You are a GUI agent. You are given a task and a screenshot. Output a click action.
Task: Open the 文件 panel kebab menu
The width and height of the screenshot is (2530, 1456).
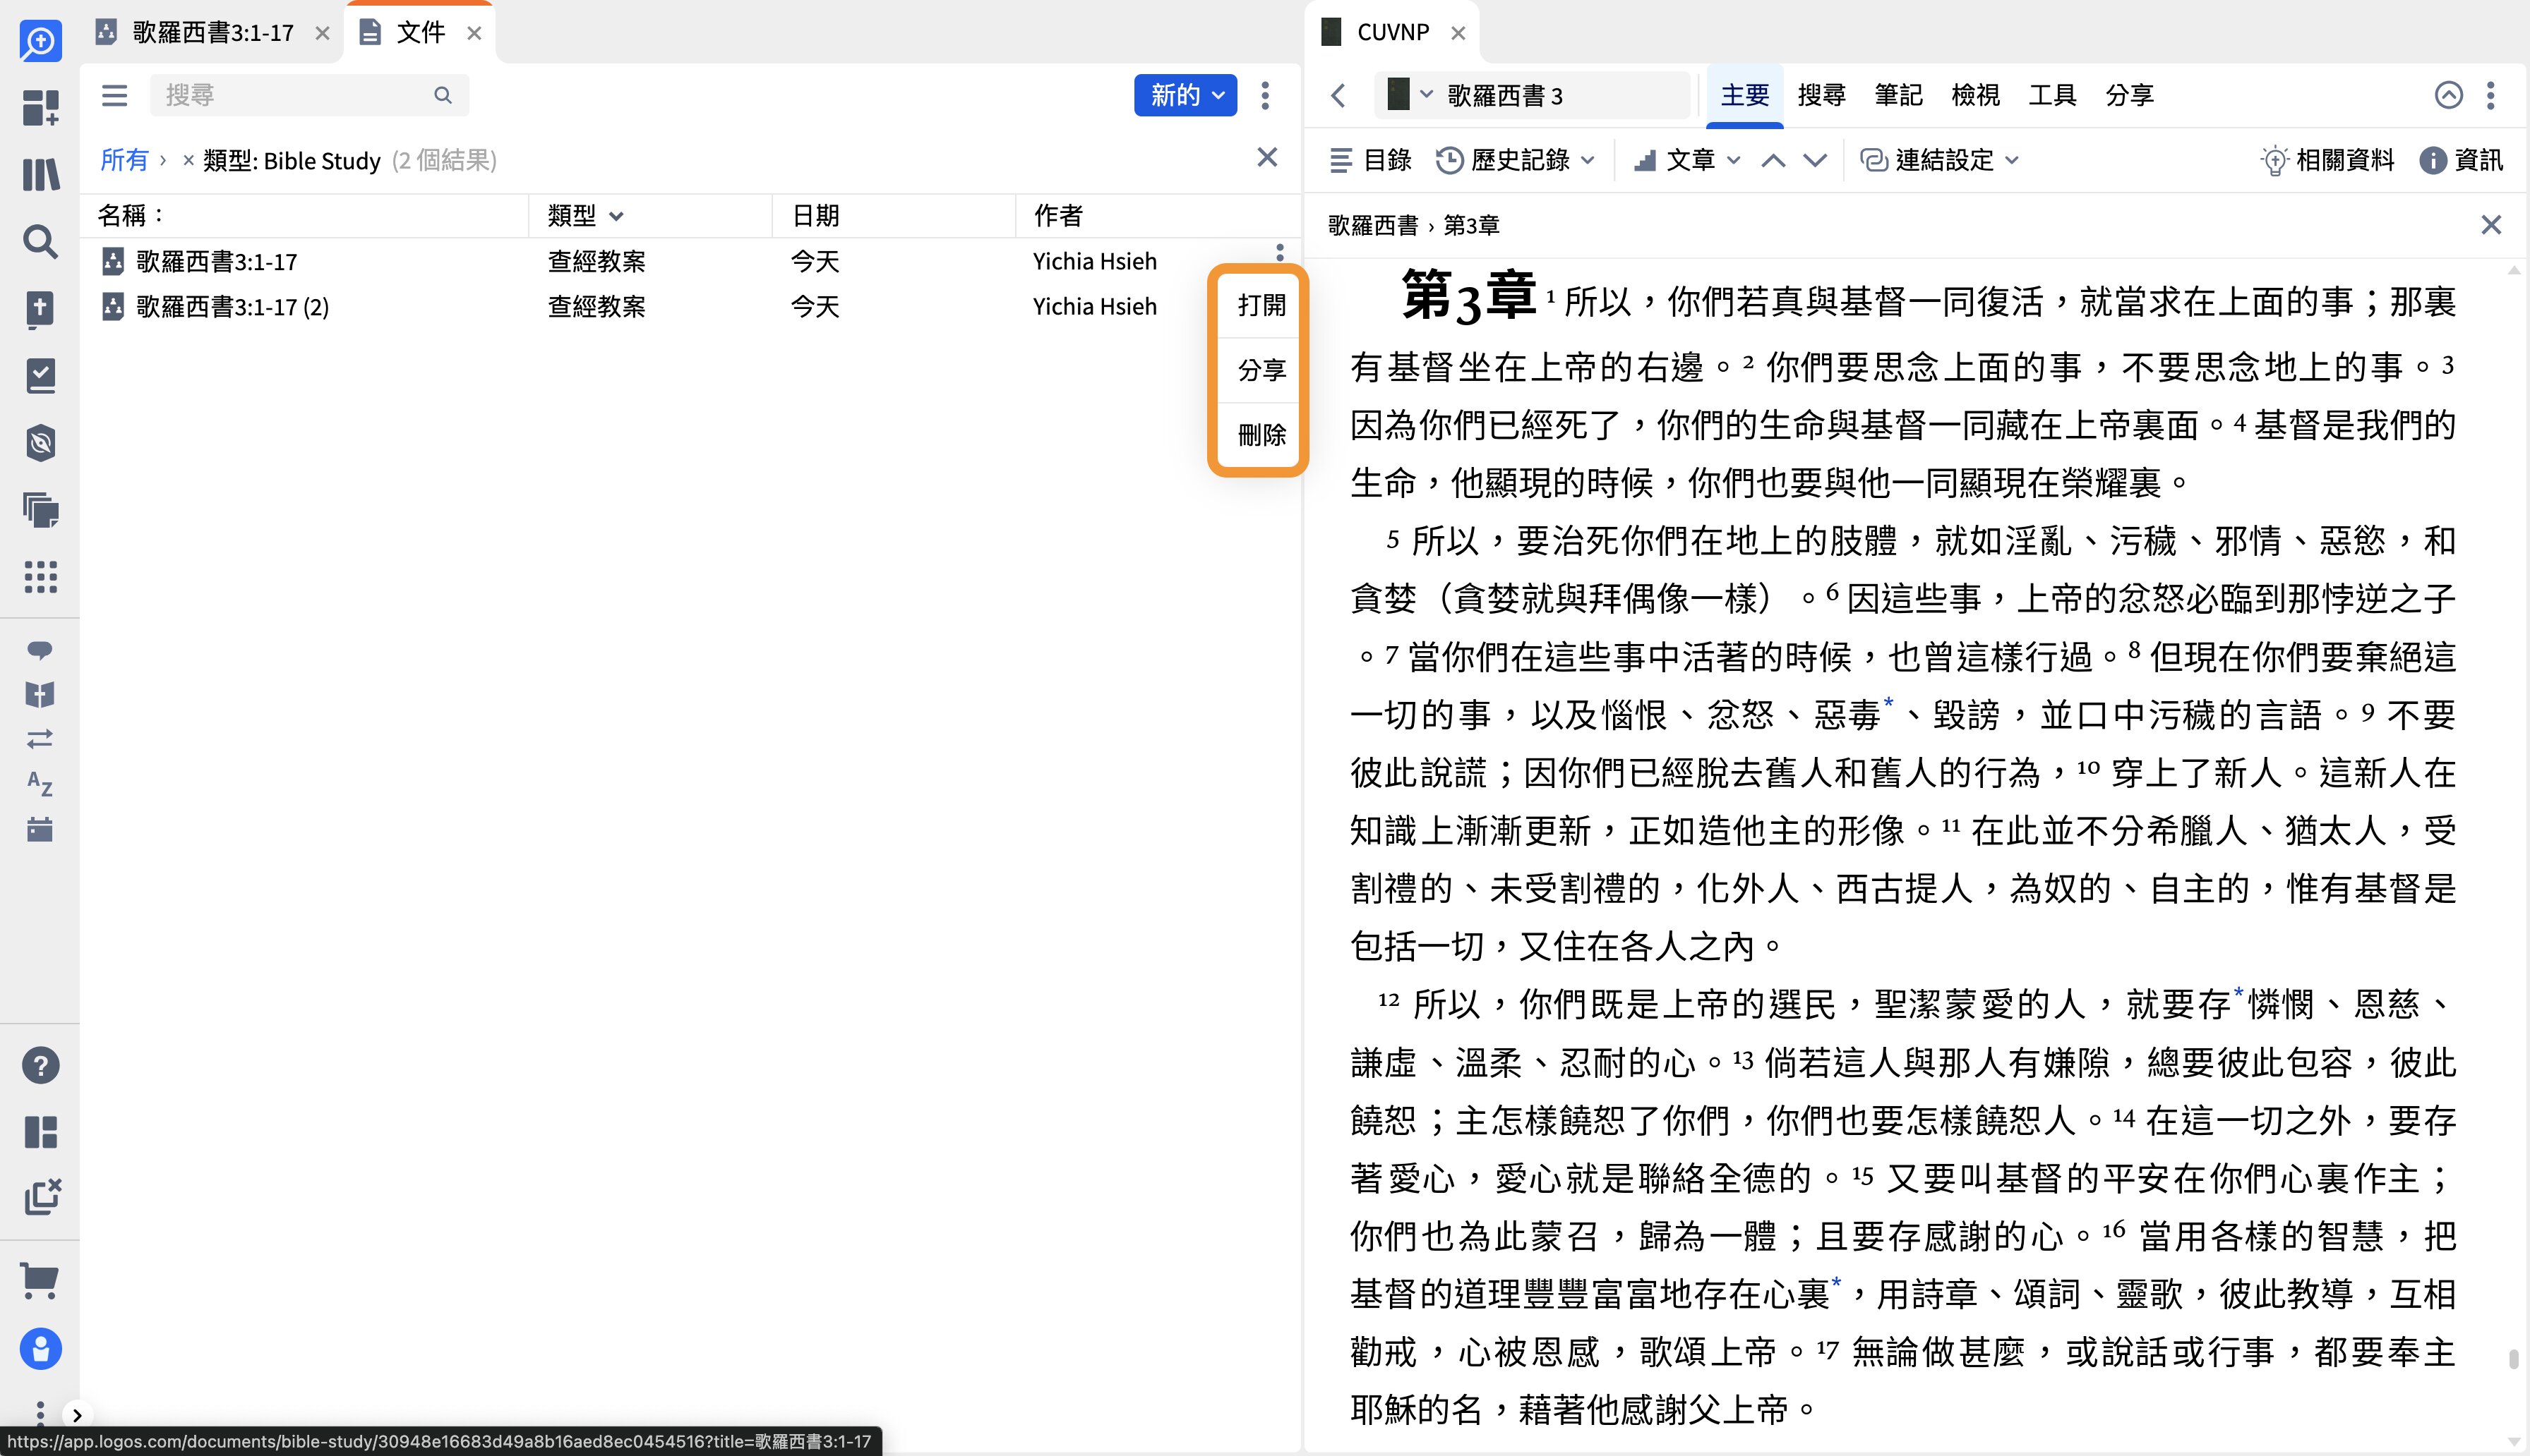tap(1266, 95)
